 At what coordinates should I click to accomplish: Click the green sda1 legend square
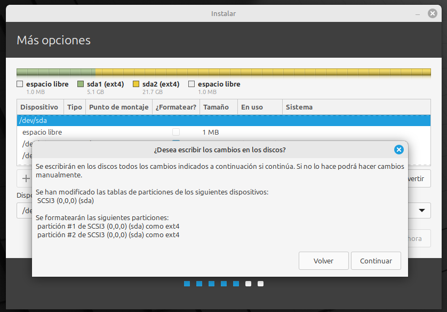tap(81, 84)
